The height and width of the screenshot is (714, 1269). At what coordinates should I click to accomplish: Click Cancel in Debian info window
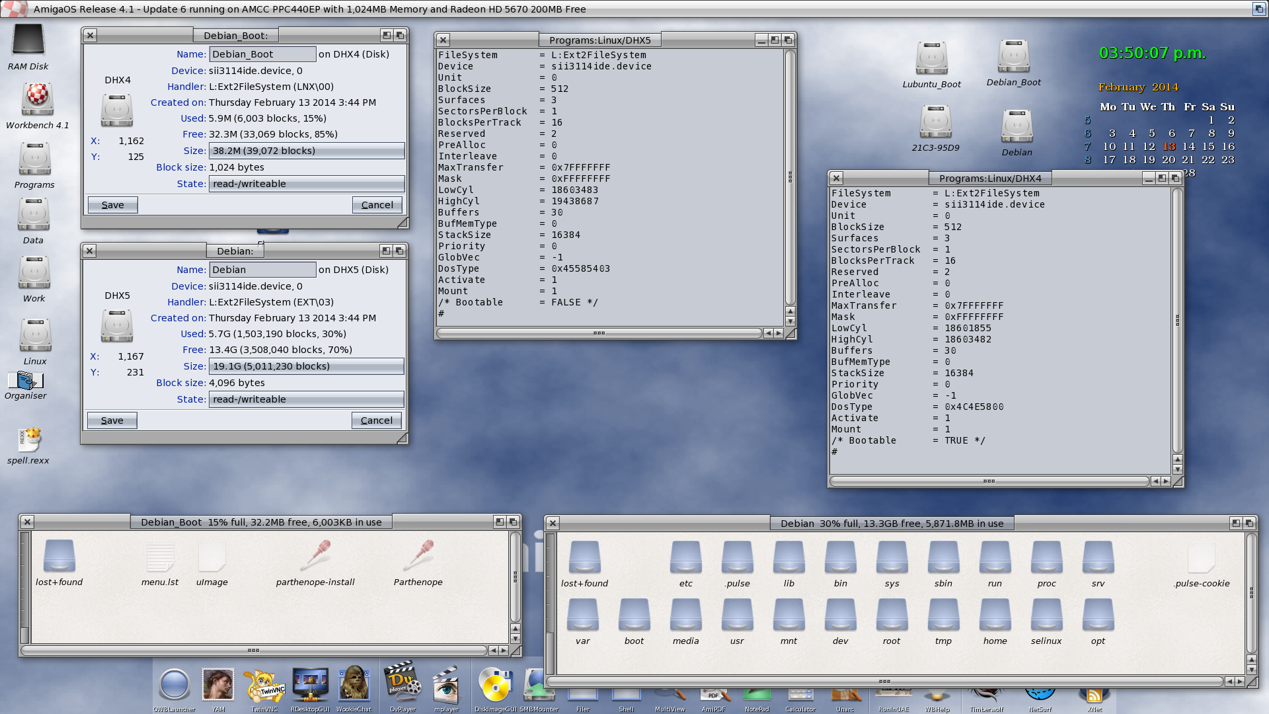tap(376, 420)
